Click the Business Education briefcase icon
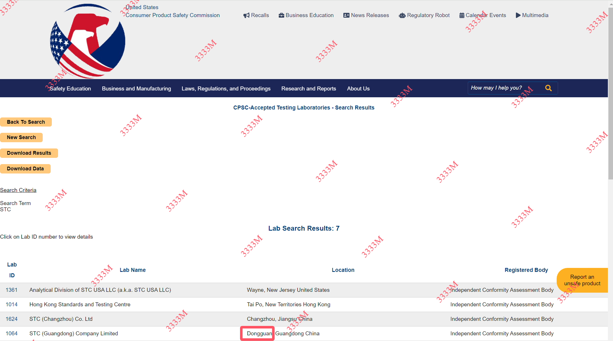 coord(281,15)
